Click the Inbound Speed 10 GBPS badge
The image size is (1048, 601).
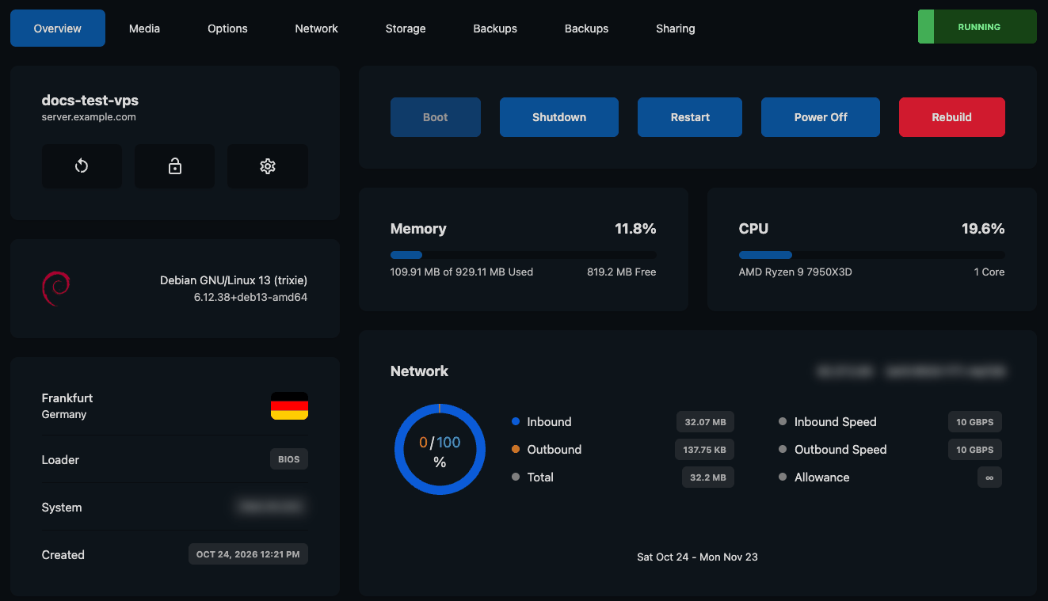[x=975, y=422]
